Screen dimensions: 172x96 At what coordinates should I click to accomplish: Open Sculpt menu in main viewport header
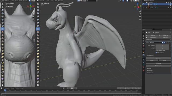52,1
